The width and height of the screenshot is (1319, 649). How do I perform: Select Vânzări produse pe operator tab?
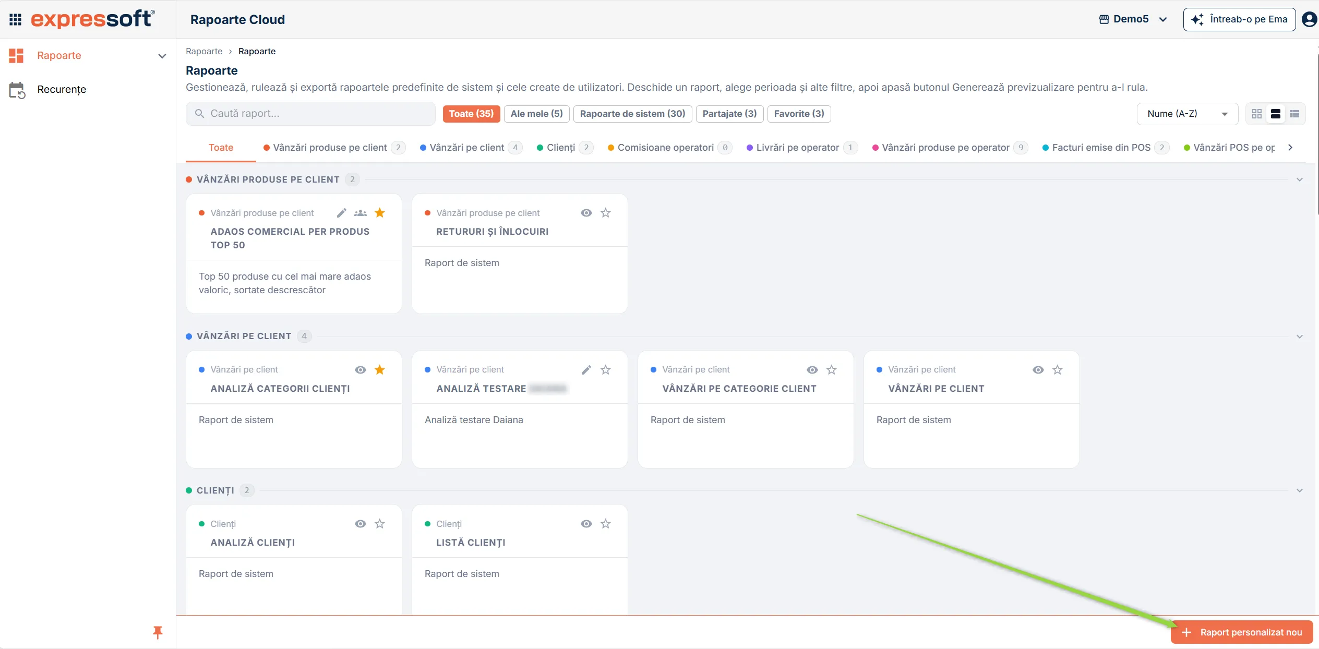tap(950, 148)
